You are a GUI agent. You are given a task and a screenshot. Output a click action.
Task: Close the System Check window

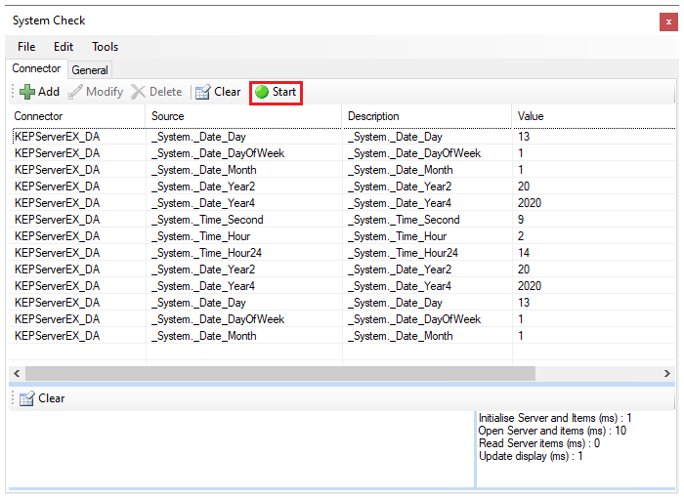668,21
